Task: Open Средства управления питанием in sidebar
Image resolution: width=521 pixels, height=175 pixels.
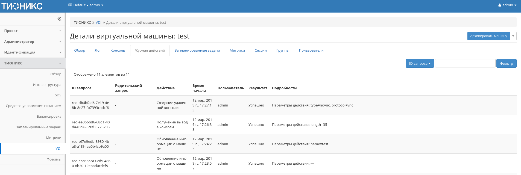Action: pos(33,106)
